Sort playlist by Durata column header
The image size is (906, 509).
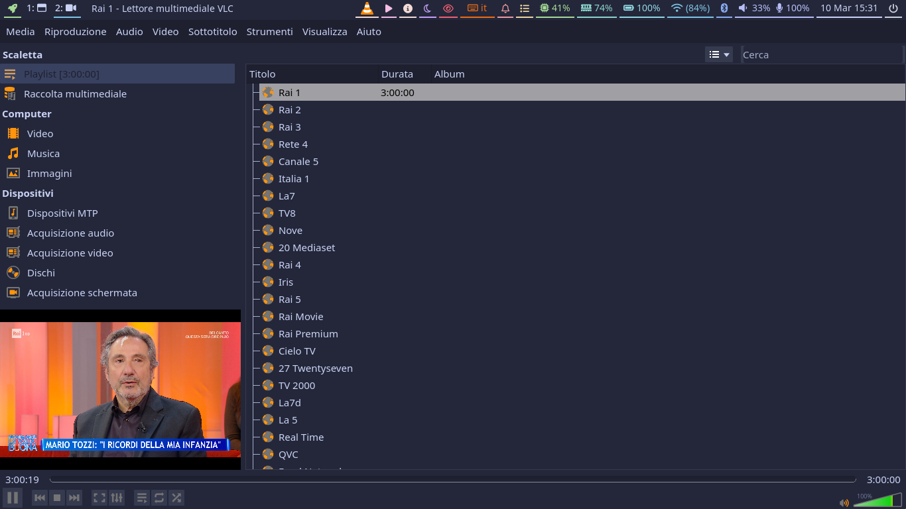pos(405,74)
